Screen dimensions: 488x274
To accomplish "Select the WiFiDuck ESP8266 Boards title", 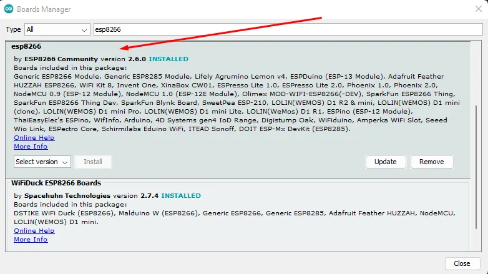I will pos(56,183).
